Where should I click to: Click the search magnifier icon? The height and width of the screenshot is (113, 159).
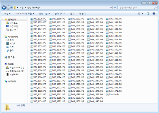click(x=155, y=7)
